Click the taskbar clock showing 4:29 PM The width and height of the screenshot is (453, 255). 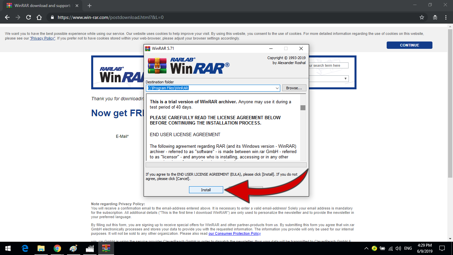[425, 248]
